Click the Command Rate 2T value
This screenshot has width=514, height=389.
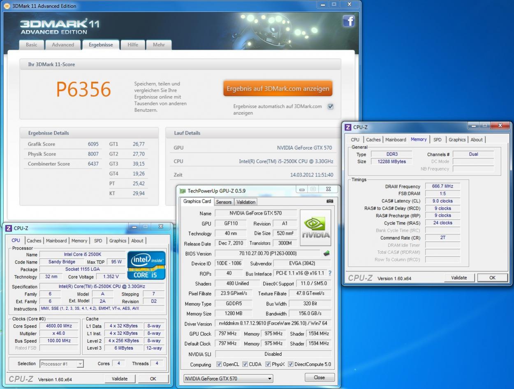click(442, 237)
